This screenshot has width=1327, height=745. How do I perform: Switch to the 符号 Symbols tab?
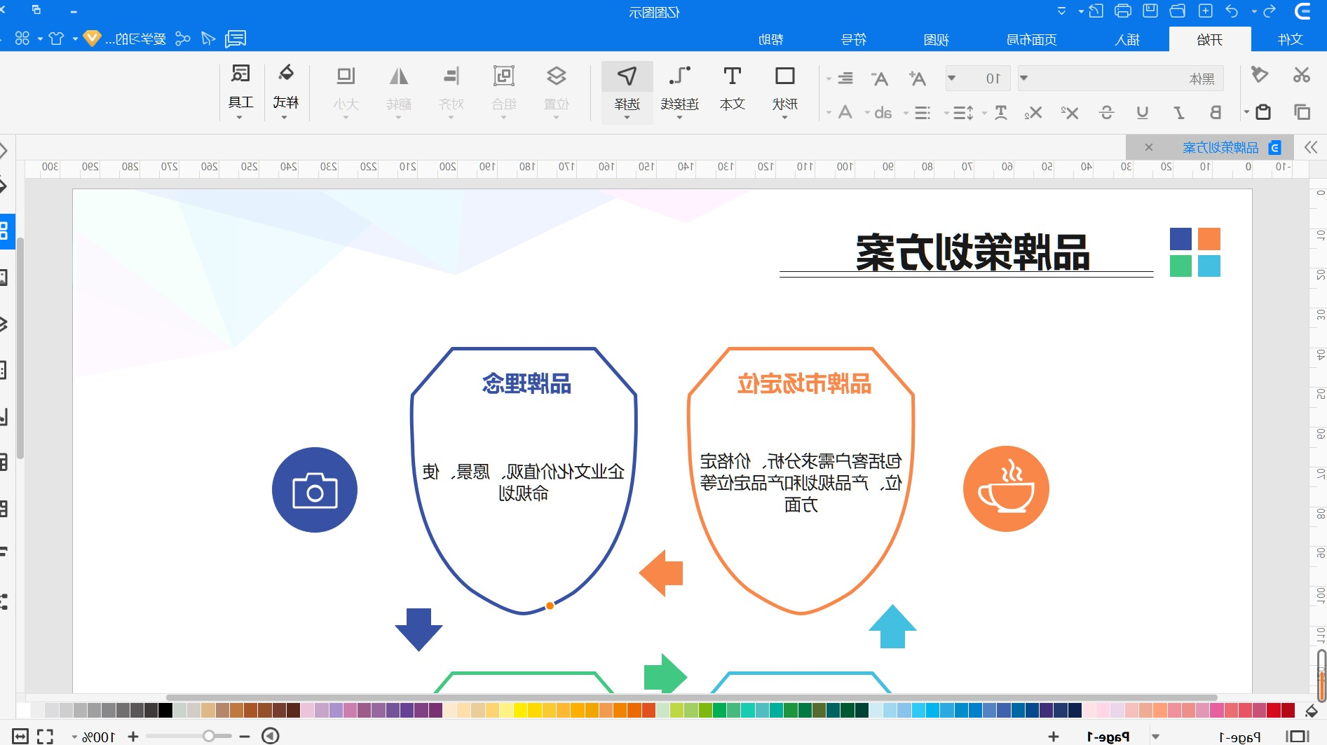coord(854,39)
